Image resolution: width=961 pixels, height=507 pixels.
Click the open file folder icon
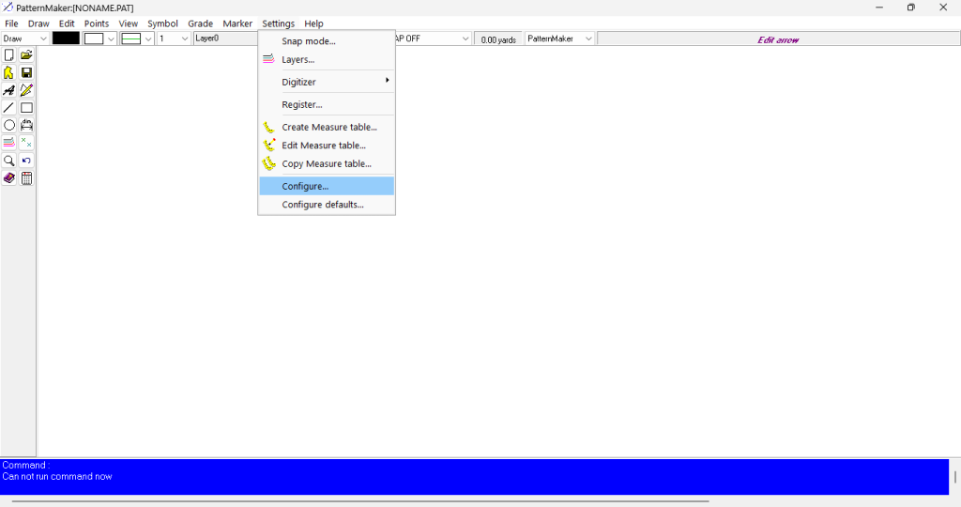point(26,55)
